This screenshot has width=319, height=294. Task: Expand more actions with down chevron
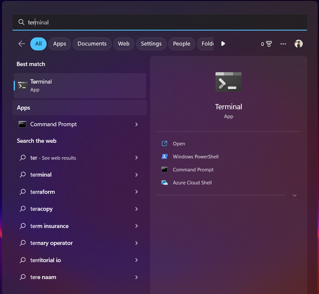(294, 195)
